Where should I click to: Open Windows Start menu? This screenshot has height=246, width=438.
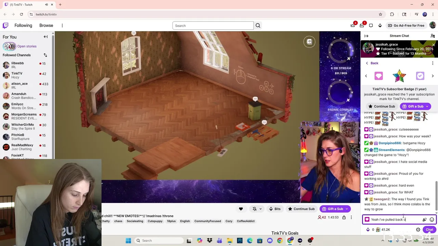pyautogui.click(x=128, y=241)
